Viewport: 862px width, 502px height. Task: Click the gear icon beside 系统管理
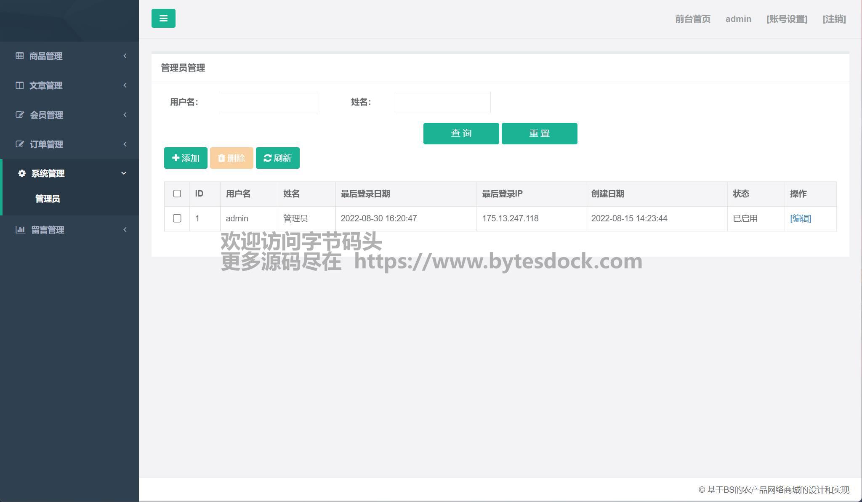22,173
